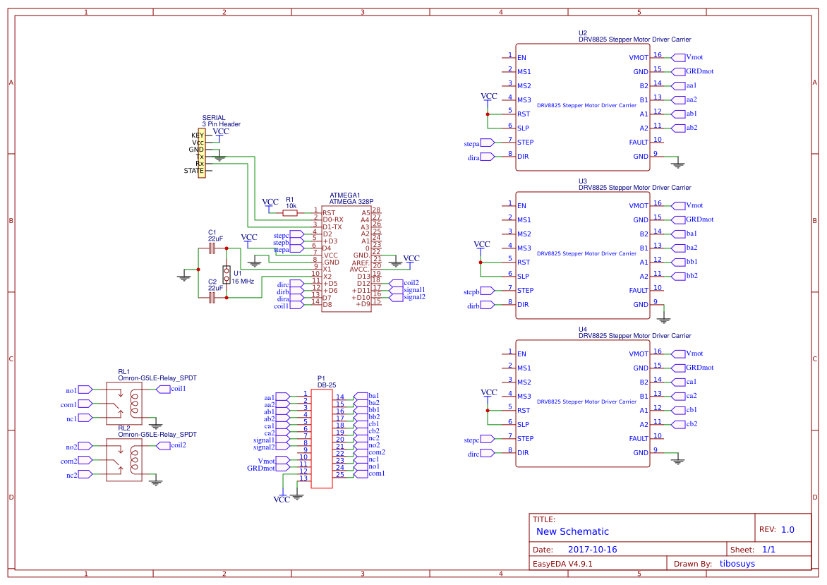The height and width of the screenshot is (585, 827).
Task: Select the U2 DRV8825 stepper driver symbol
Action: [x=582, y=106]
